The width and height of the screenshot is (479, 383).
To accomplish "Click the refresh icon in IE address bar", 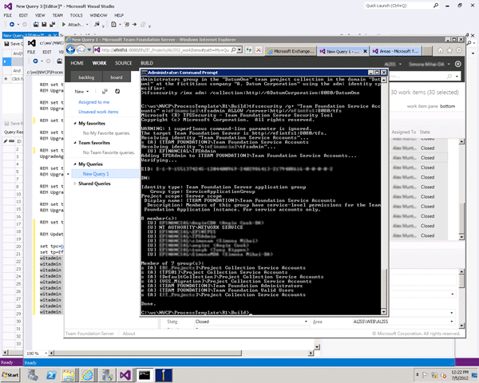I will (x=248, y=49).
